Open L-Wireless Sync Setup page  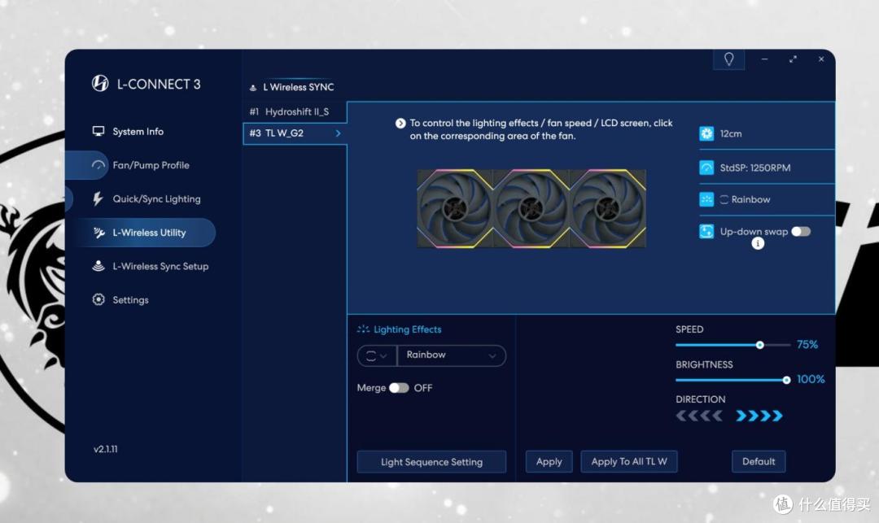click(160, 266)
